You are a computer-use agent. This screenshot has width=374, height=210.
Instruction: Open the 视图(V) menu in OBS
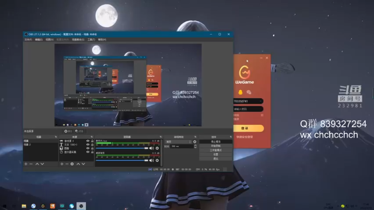[x=50, y=40]
